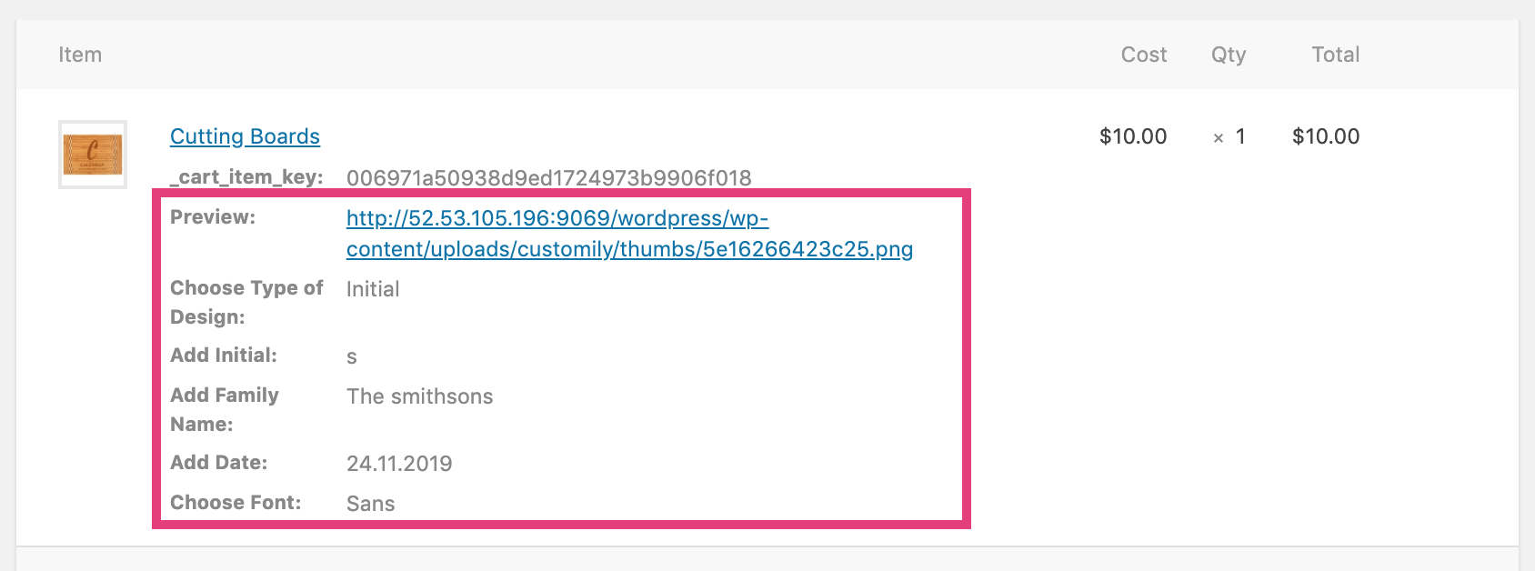Click the Qty column header

pos(1228,55)
